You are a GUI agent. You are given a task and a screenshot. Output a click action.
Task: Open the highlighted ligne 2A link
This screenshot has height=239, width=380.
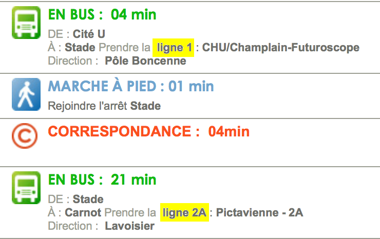click(184, 212)
